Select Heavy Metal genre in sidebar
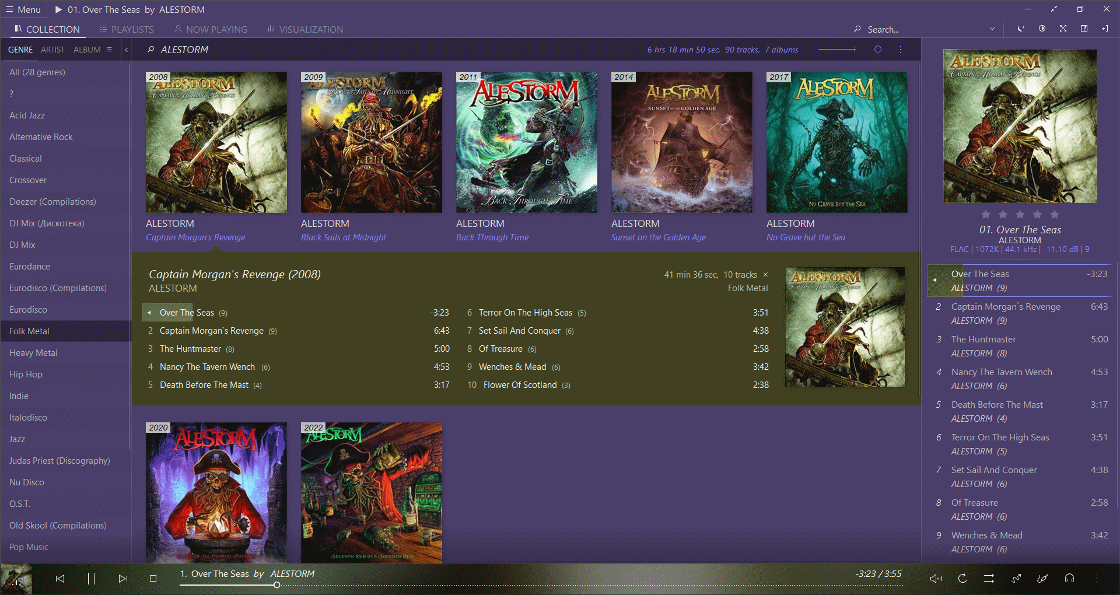This screenshot has width=1120, height=595. [x=33, y=353]
